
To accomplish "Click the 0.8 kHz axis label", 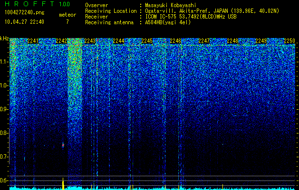I will pos(4,133).
